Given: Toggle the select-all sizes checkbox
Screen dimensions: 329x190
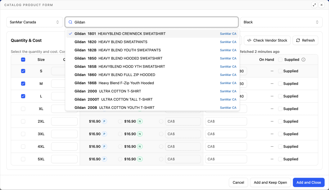Looking at the screenshot, I should 23,60.
